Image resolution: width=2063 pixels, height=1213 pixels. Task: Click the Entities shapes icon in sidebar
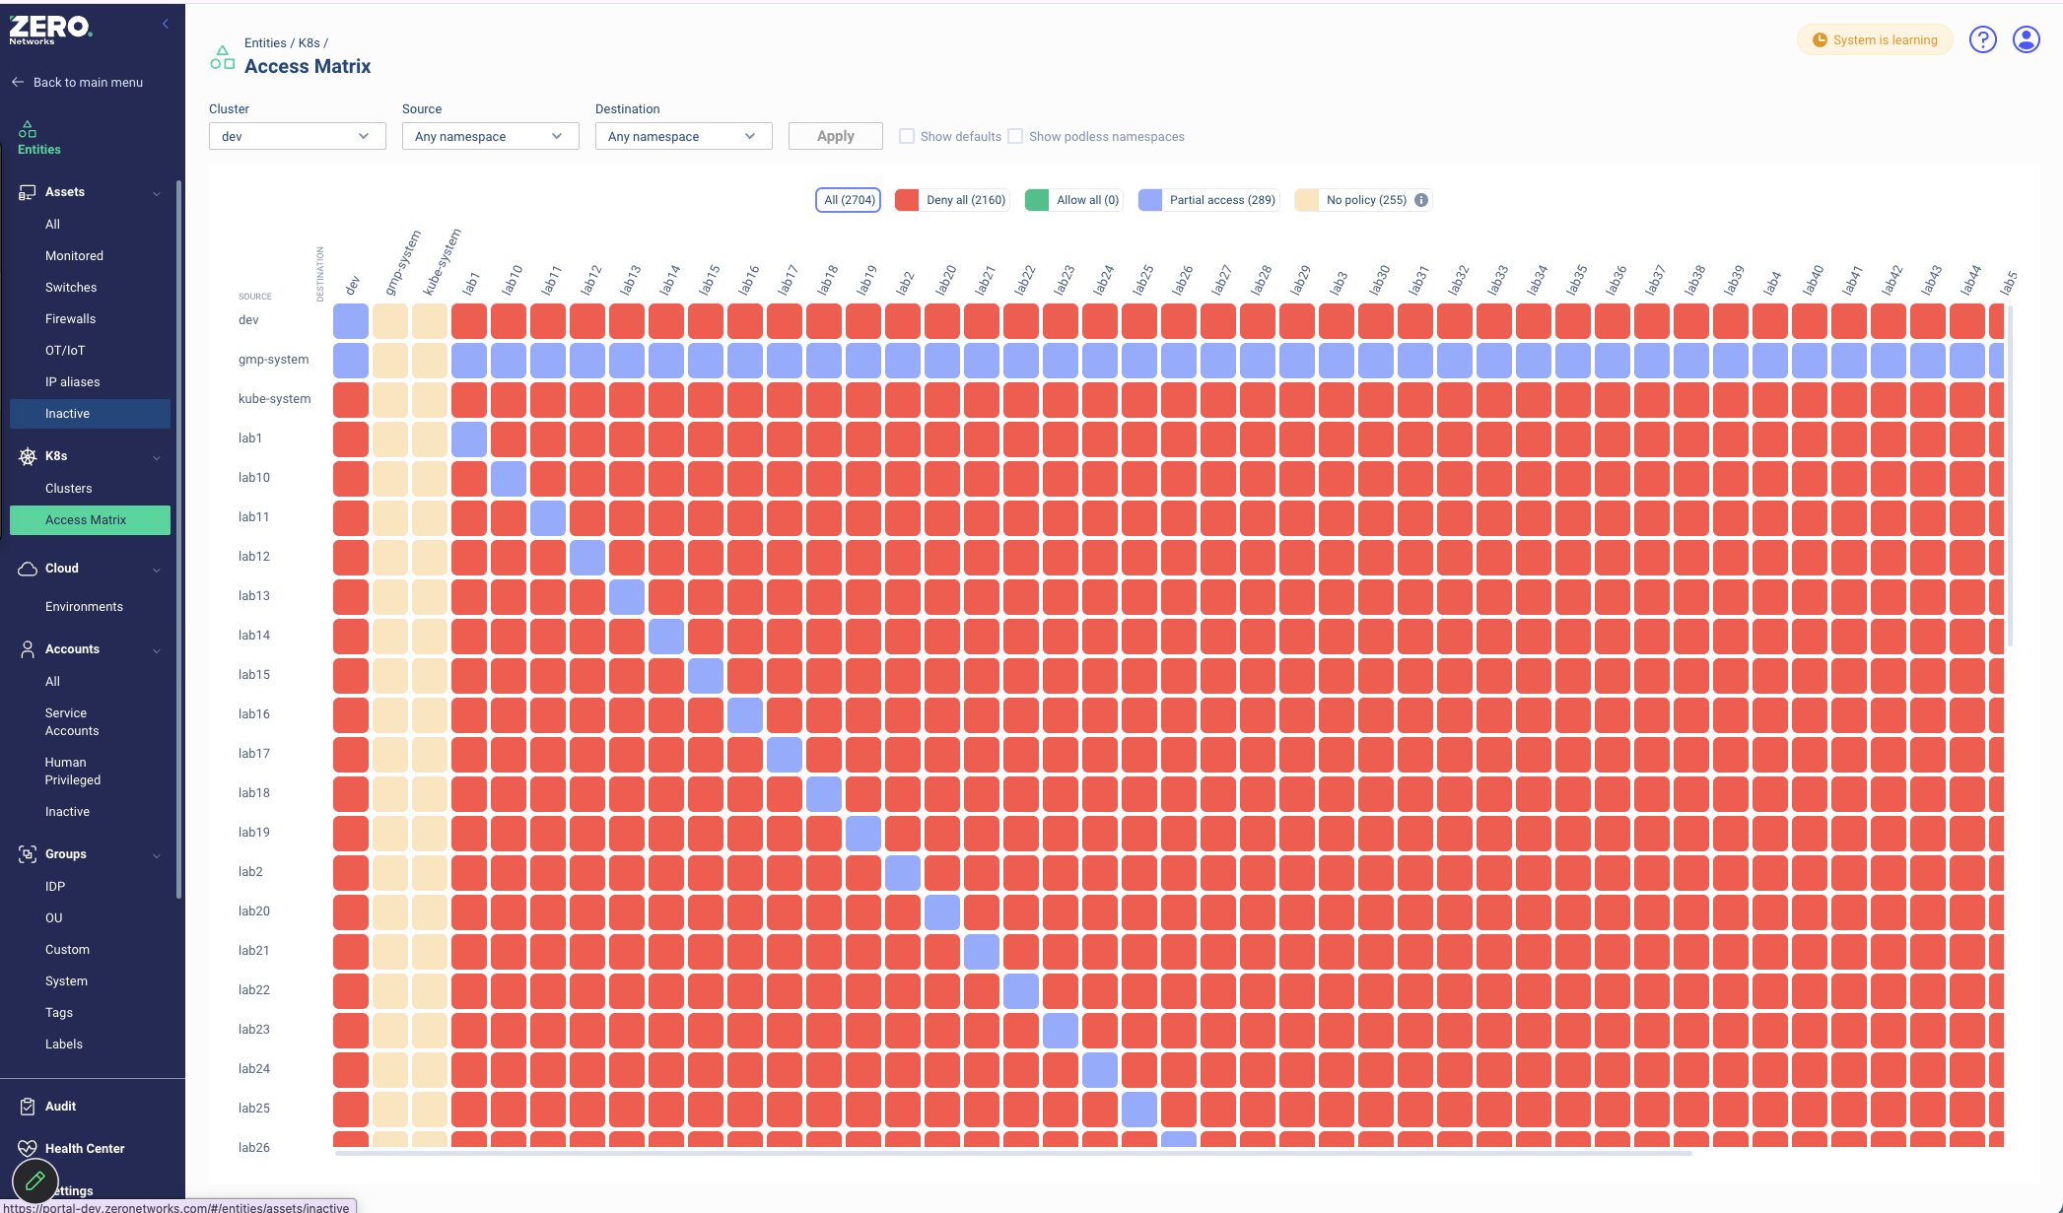tap(28, 130)
